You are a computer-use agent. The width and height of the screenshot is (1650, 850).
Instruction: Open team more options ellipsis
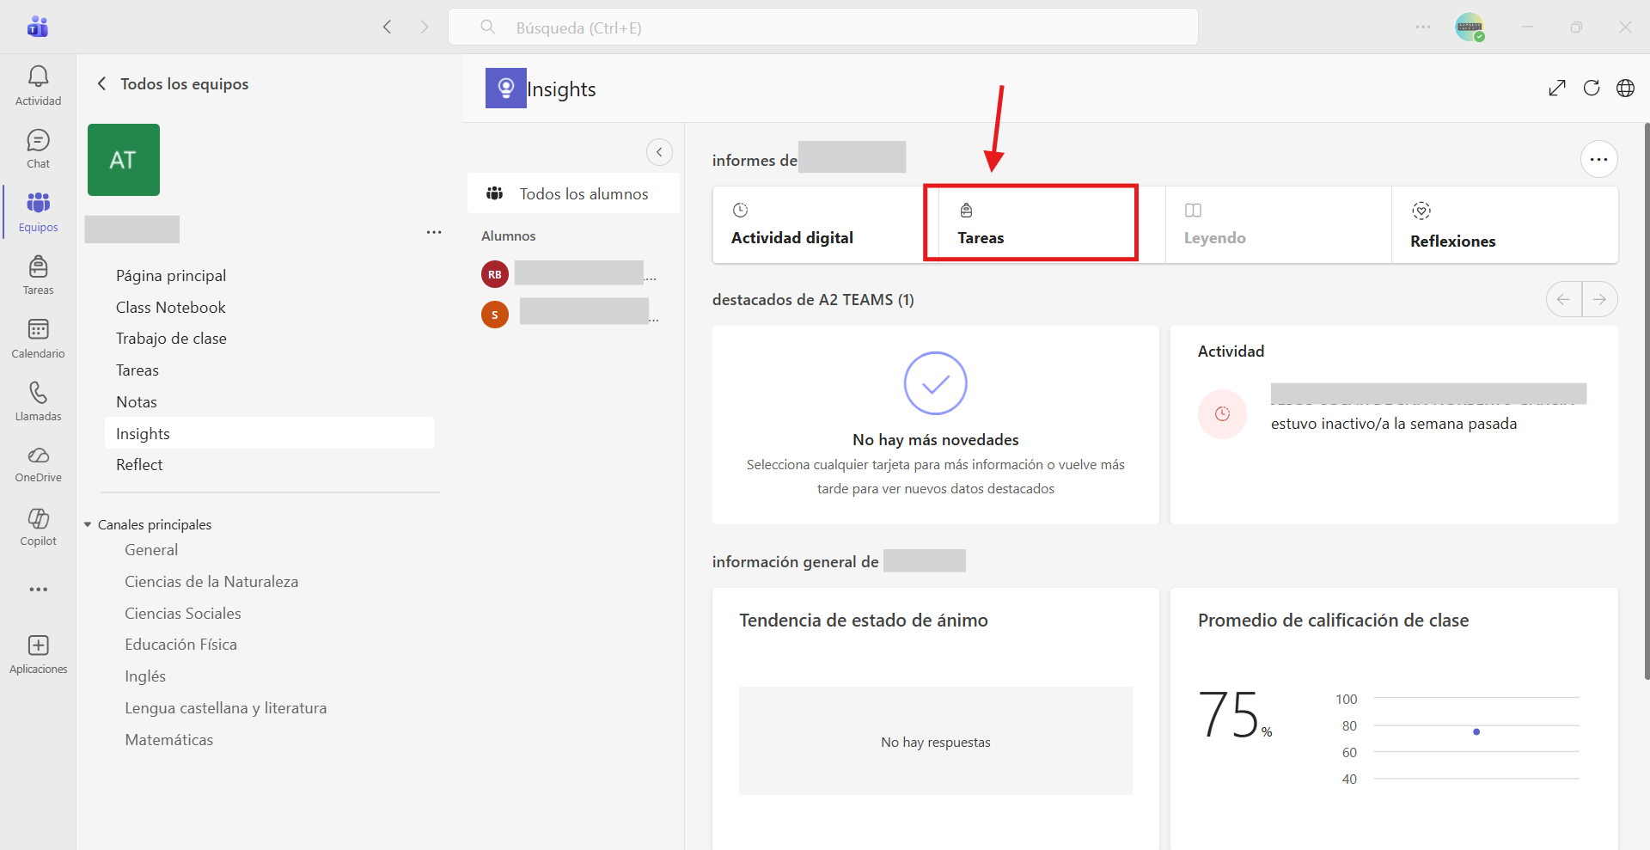434,232
